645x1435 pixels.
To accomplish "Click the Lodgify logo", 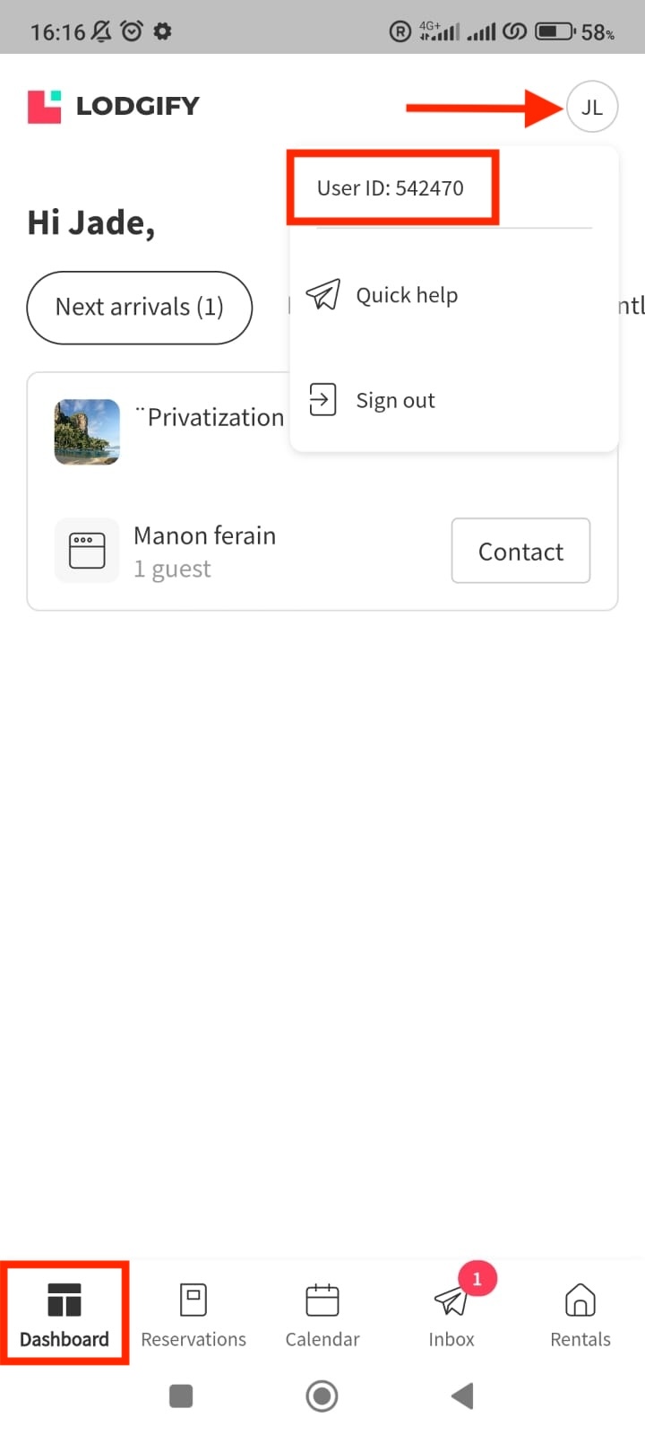I will coord(114,106).
